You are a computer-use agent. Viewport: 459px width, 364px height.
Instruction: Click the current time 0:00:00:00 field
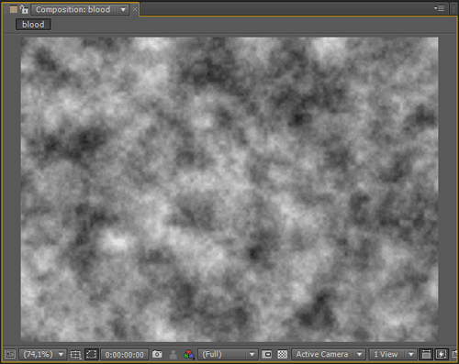(x=125, y=355)
